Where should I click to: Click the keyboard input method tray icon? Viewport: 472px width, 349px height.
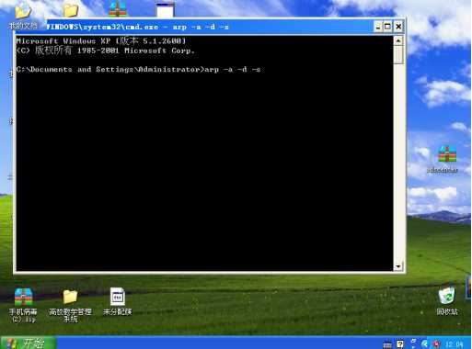tap(387, 343)
